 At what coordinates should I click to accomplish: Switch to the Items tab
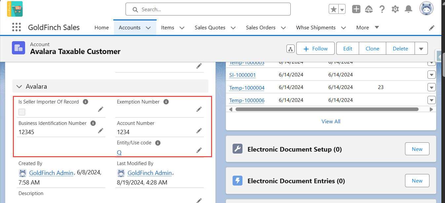click(x=167, y=28)
